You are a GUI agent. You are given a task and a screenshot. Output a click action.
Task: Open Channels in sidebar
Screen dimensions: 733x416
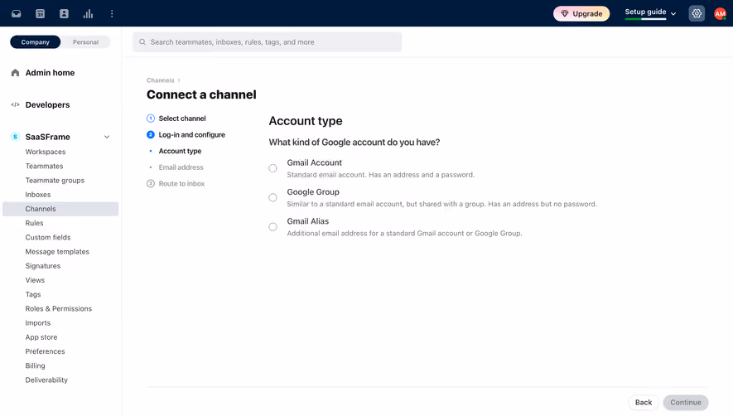[60, 209]
